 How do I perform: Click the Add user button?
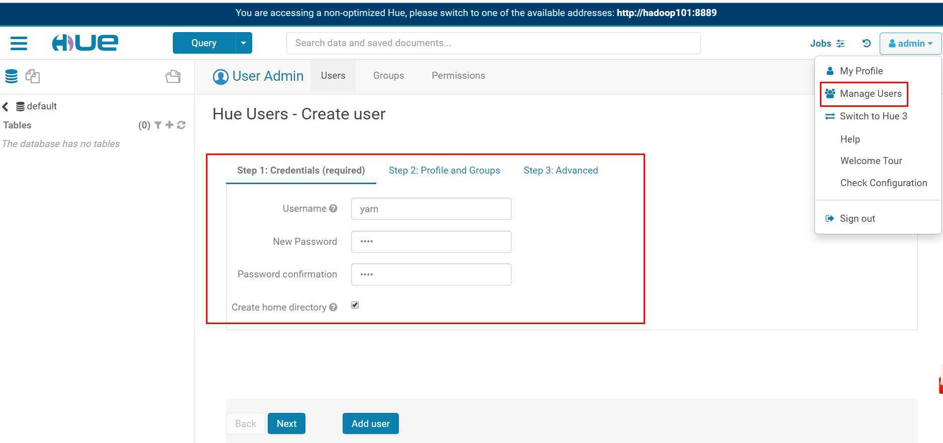pos(371,423)
